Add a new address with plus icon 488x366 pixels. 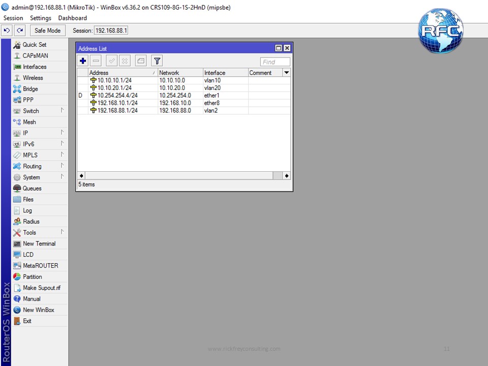(x=83, y=61)
